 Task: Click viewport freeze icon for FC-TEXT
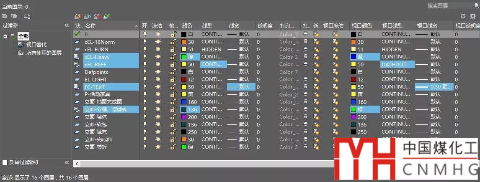335,87
